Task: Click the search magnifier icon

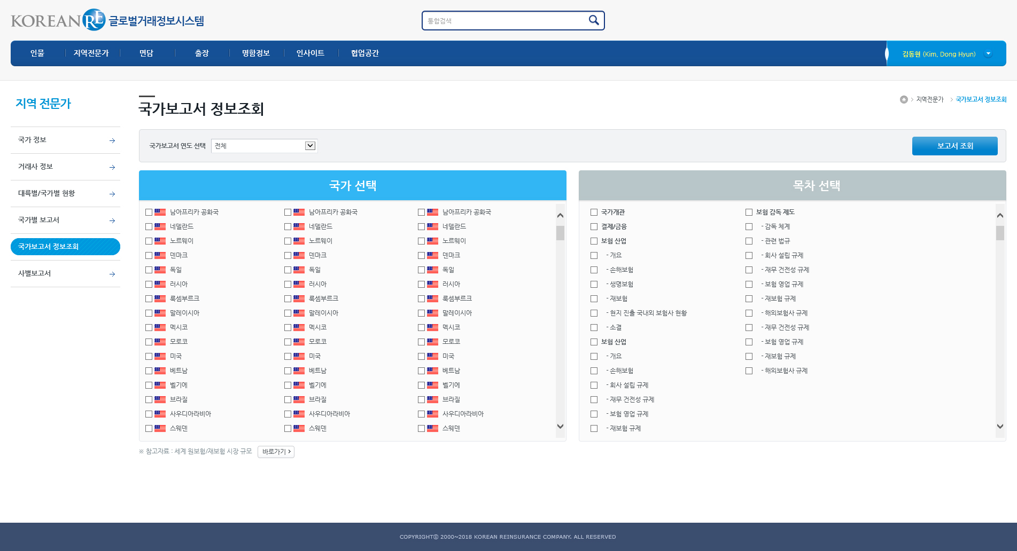Action: [x=593, y=20]
